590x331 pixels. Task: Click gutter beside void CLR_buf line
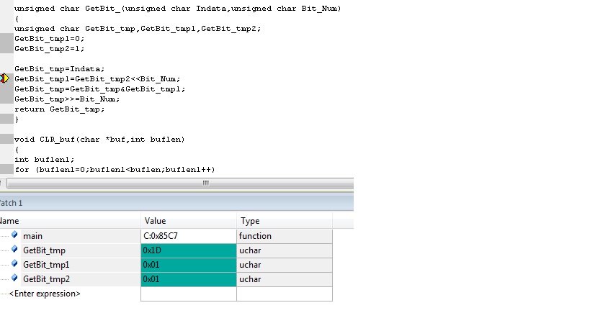tap(6, 139)
